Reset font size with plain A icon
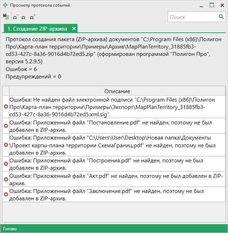The height and width of the screenshot is (233, 228). pyautogui.click(x=24, y=17)
